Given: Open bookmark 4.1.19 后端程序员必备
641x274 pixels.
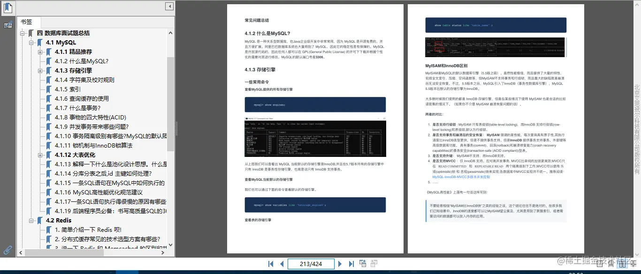Looking at the screenshot, I should (110, 211).
